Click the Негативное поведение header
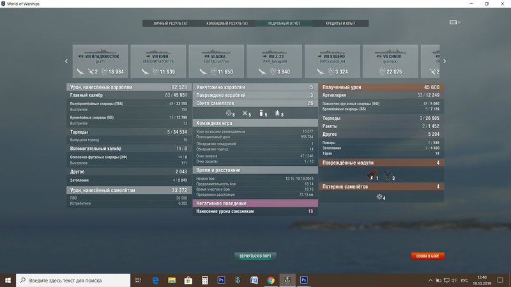The image size is (511, 287). tap(255, 203)
